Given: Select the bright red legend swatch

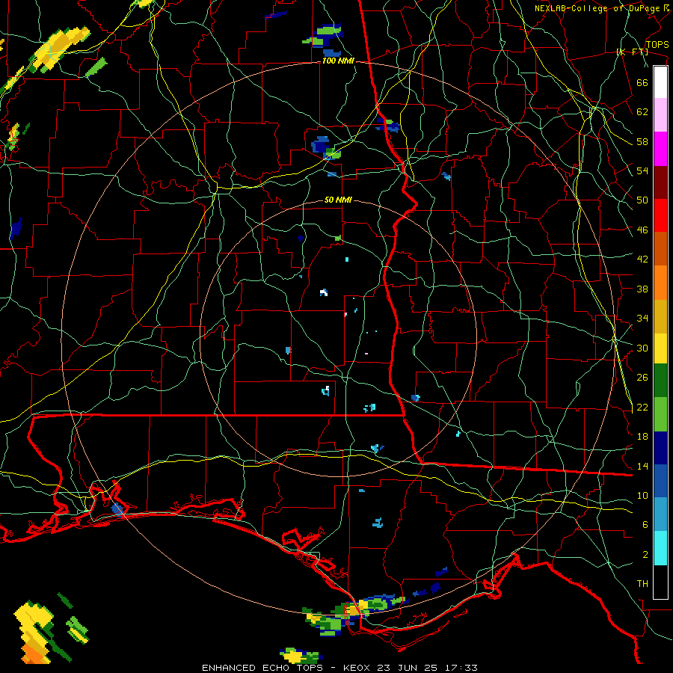Looking at the screenshot, I should (660, 215).
